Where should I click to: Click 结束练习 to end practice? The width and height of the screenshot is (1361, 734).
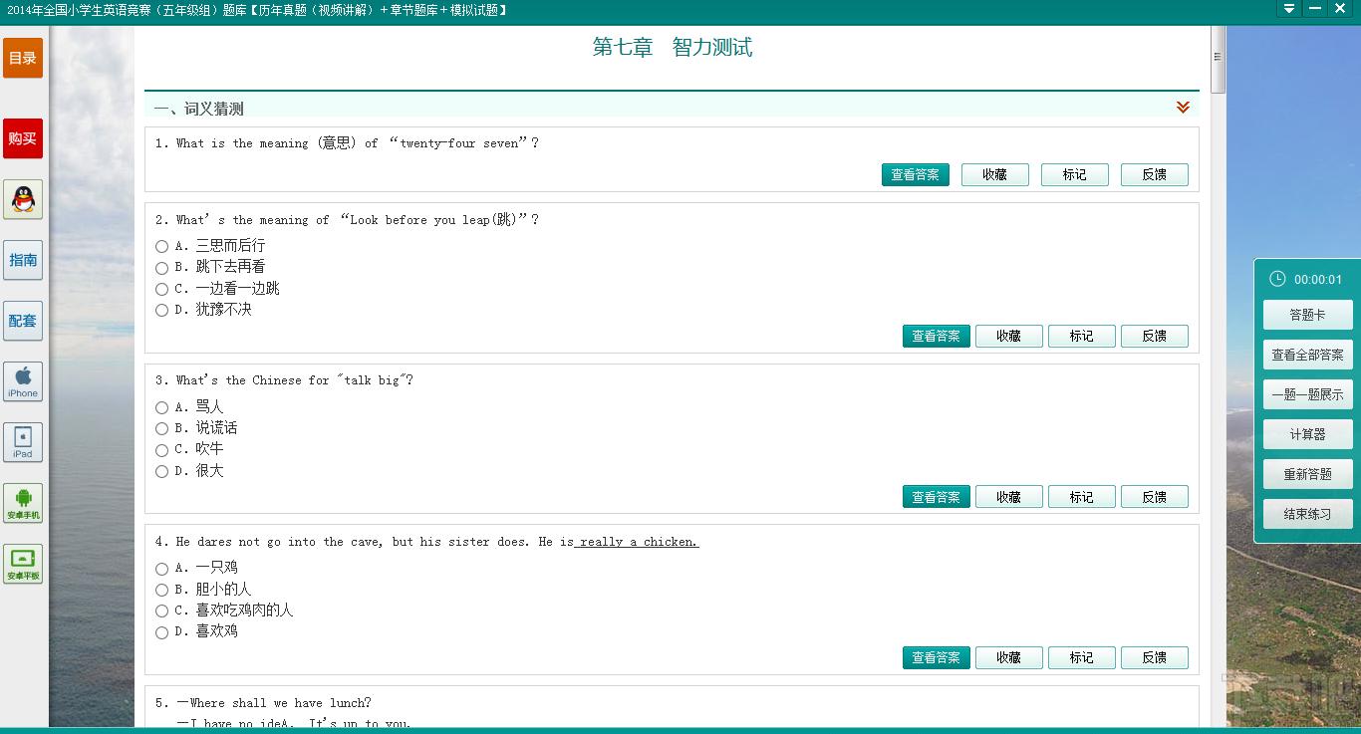click(x=1308, y=514)
